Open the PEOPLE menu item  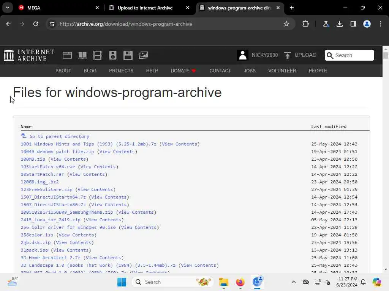318,71
